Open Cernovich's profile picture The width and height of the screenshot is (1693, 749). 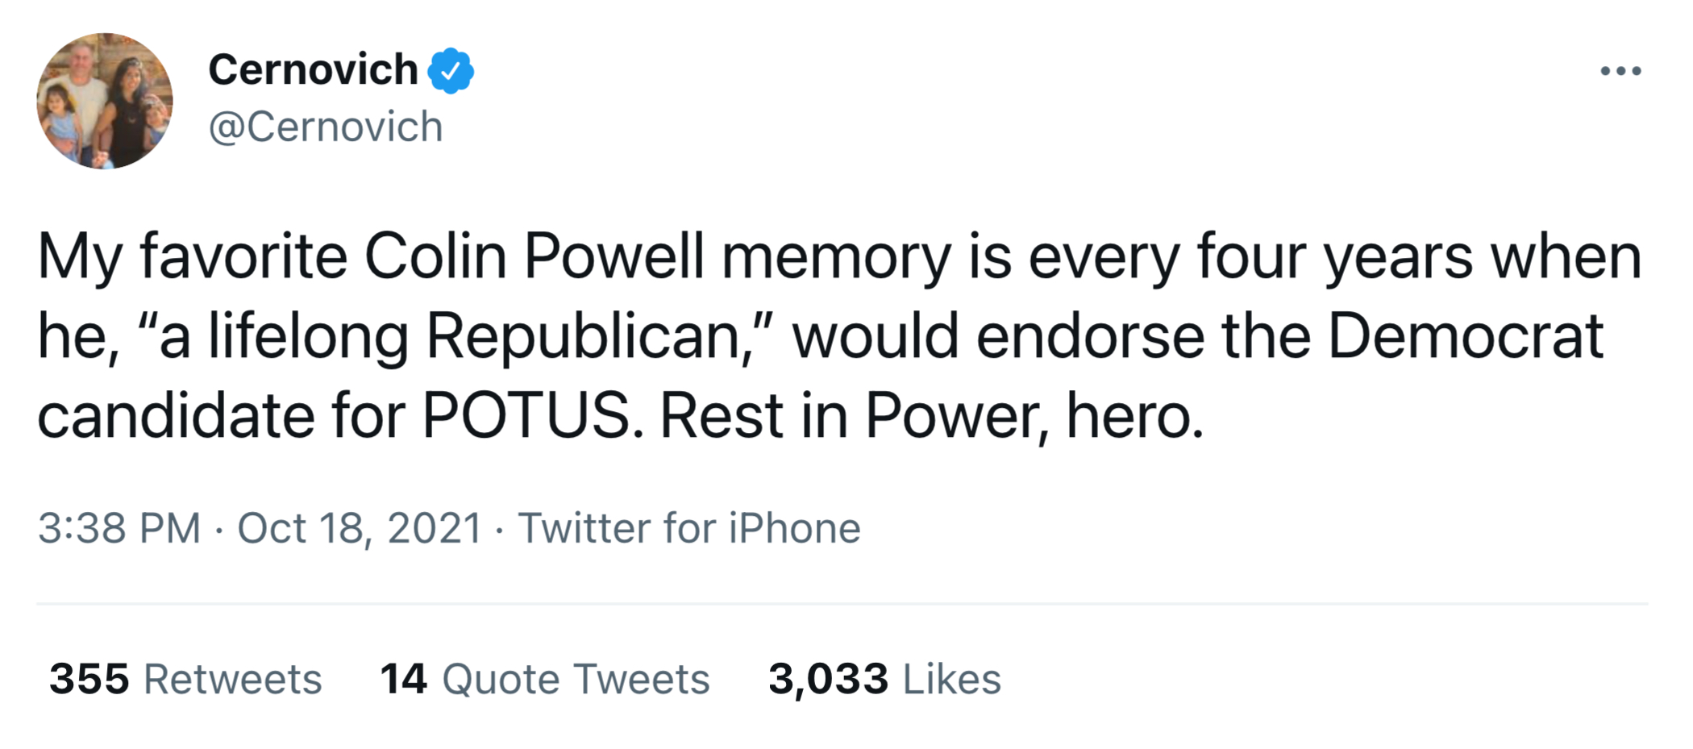tap(105, 101)
